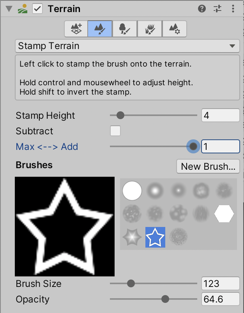This screenshot has width=244, height=313.
Task: Enable the Subtract checkbox
Action: 115,131
